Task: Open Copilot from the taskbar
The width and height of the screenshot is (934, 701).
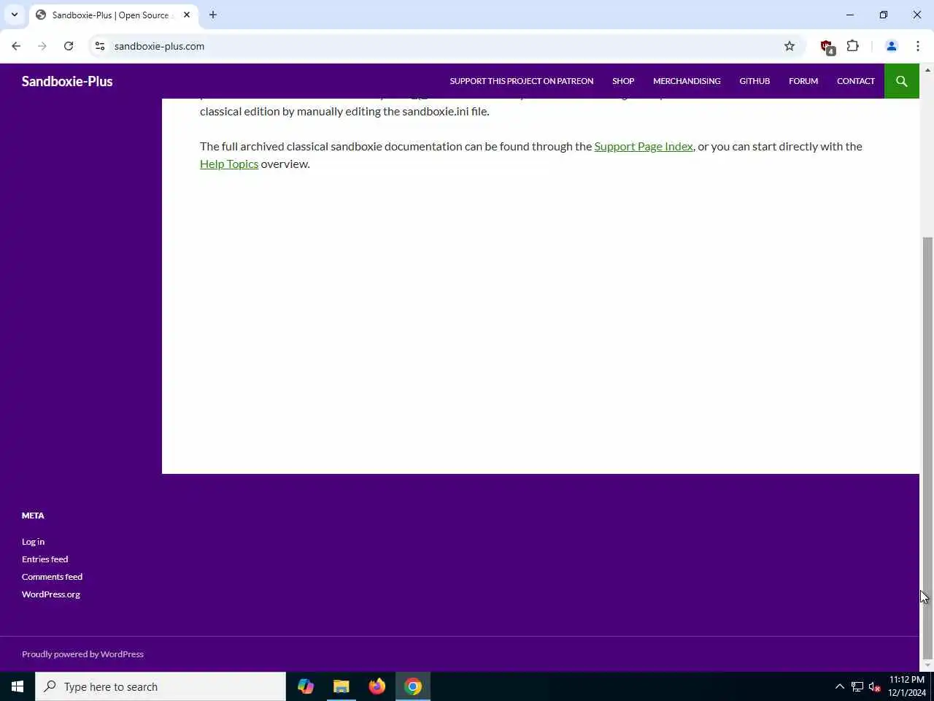Action: (306, 686)
